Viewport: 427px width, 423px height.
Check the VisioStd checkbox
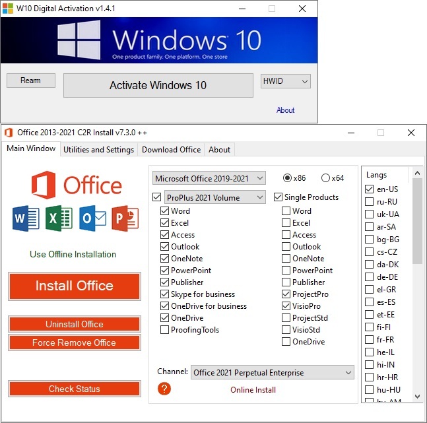(x=286, y=329)
